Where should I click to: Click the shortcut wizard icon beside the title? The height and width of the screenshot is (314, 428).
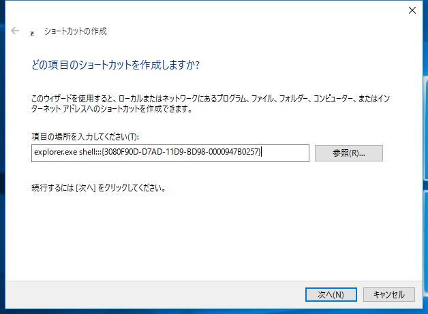pos(33,32)
